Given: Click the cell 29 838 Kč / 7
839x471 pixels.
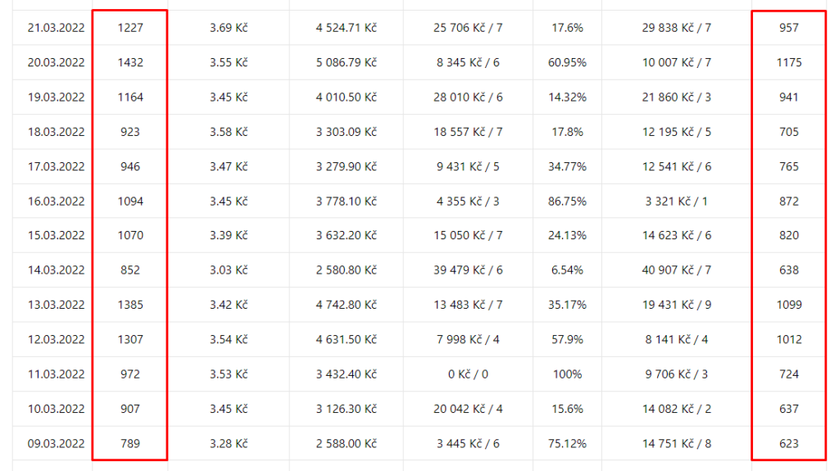Looking at the screenshot, I should coord(676,28).
